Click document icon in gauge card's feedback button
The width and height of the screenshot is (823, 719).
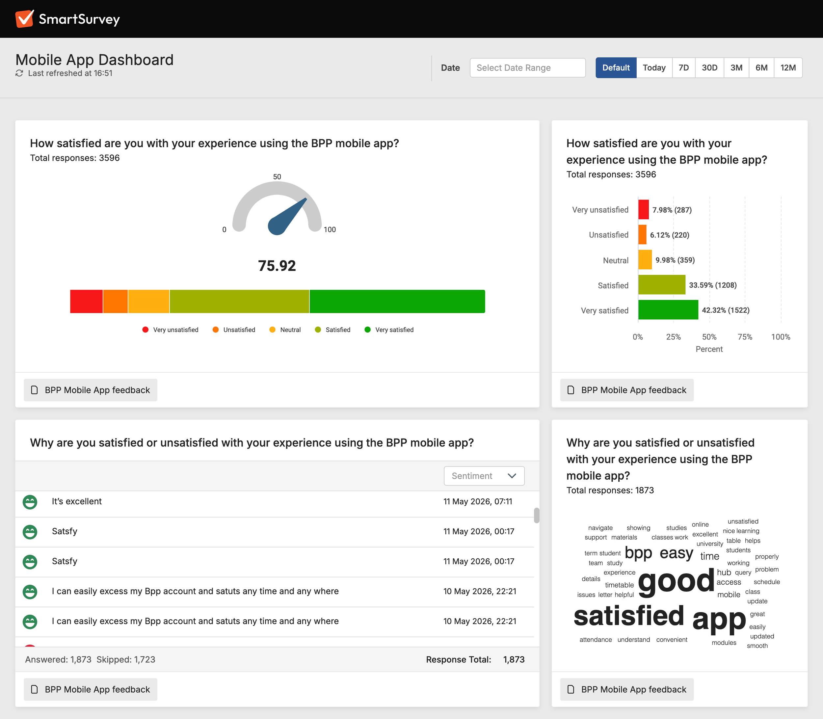click(35, 390)
